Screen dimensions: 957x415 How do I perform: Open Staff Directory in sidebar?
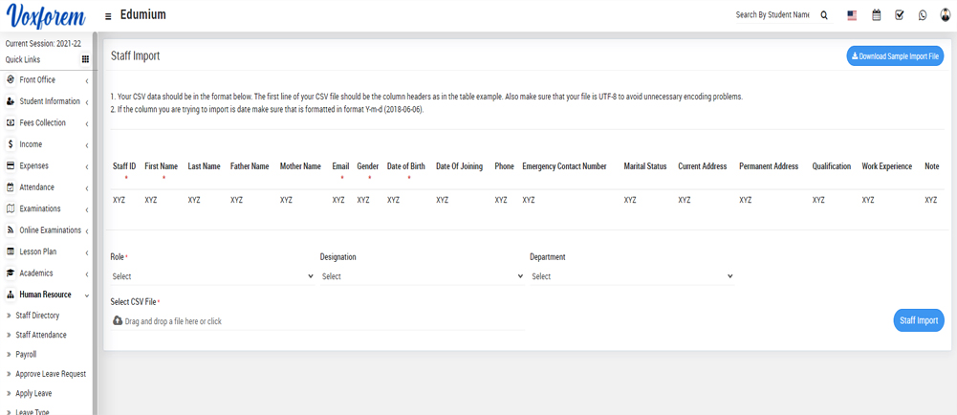pyautogui.click(x=37, y=316)
